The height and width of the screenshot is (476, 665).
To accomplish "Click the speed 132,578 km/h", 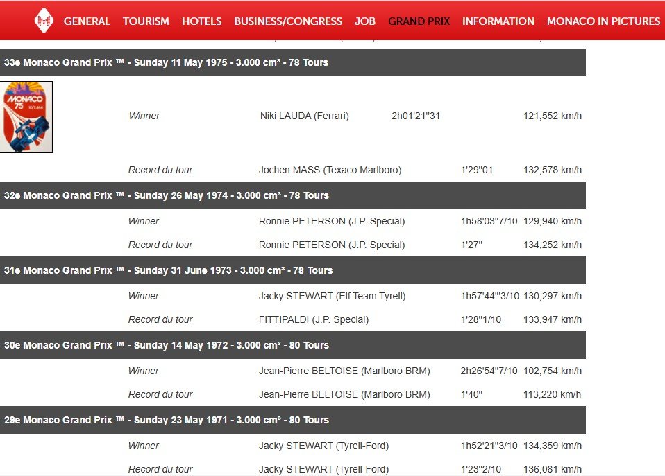I will tap(552, 170).
